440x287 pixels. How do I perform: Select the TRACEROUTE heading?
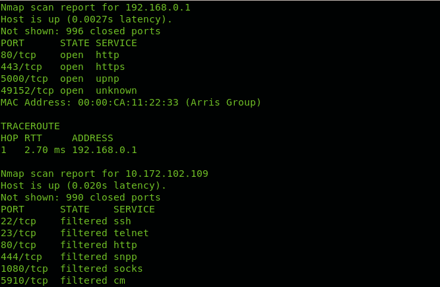click(30, 126)
